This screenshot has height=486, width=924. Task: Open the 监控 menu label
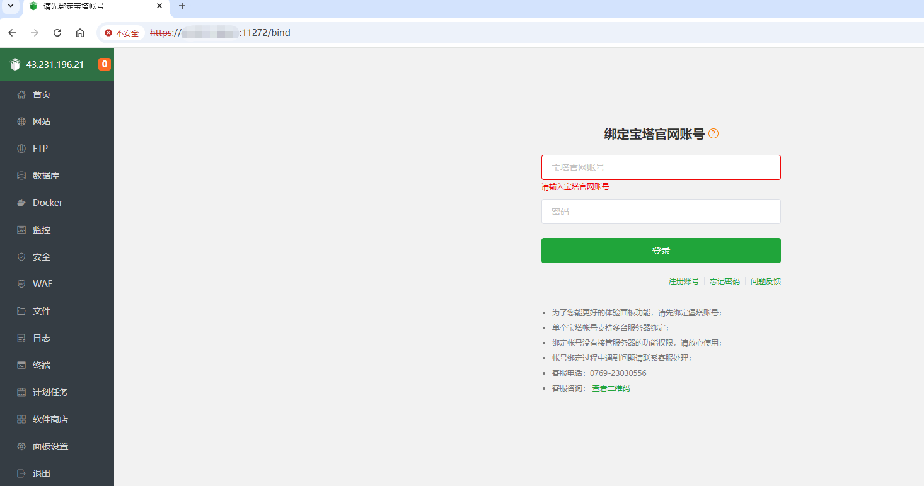[42, 230]
